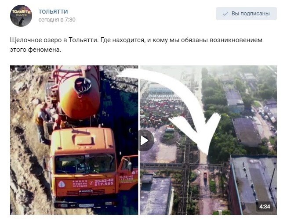Click the truck's license plate

click(87, 205)
